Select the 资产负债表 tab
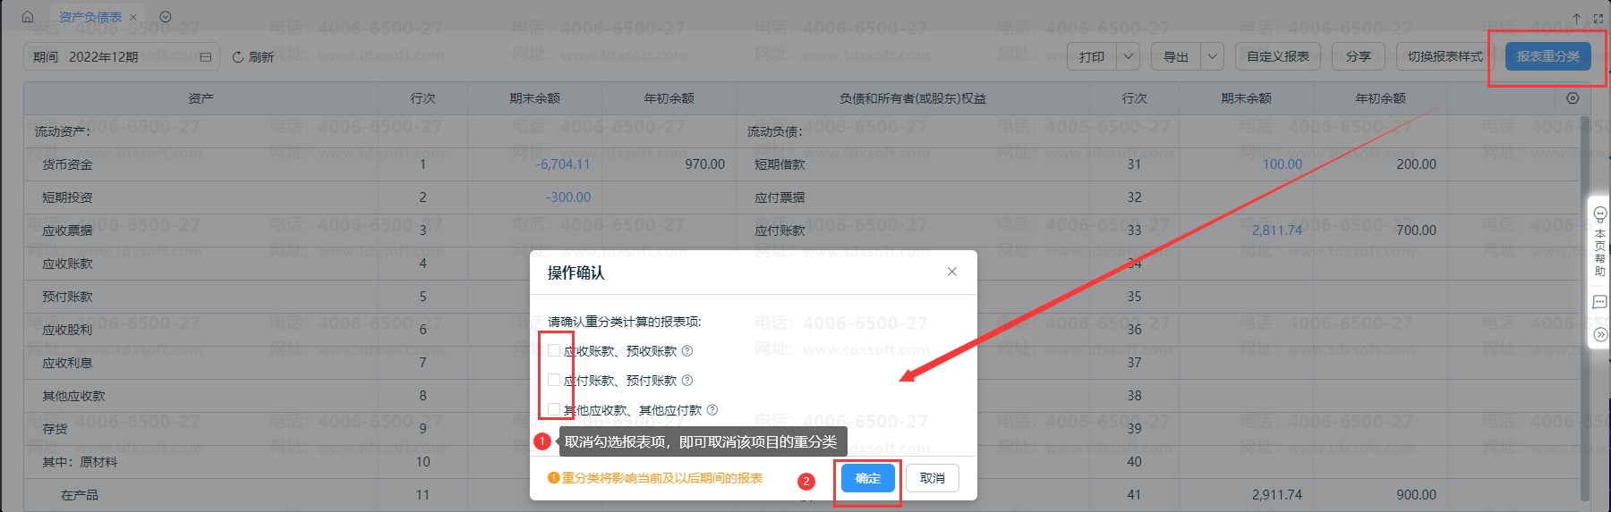This screenshot has height=512, width=1611. tap(90, 17)
